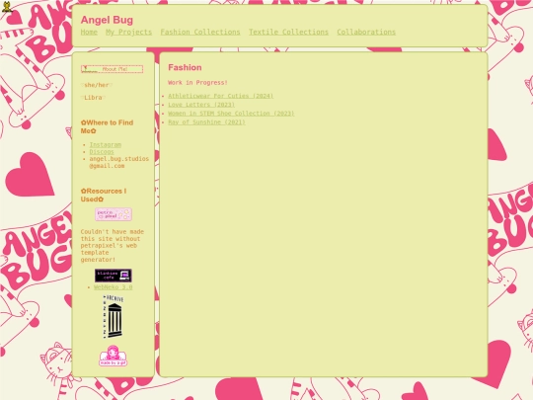This screenshot has width=533, height=400.
Task: View Women in STEM Shoe Collection (2023)
Action: [231, 114]
